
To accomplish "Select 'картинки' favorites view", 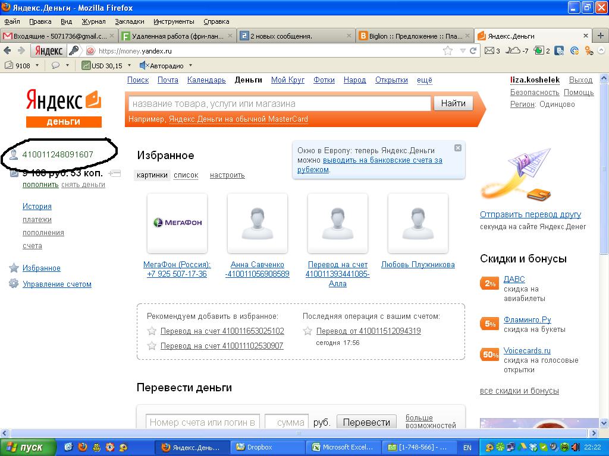I will click(x=152, y=175).
